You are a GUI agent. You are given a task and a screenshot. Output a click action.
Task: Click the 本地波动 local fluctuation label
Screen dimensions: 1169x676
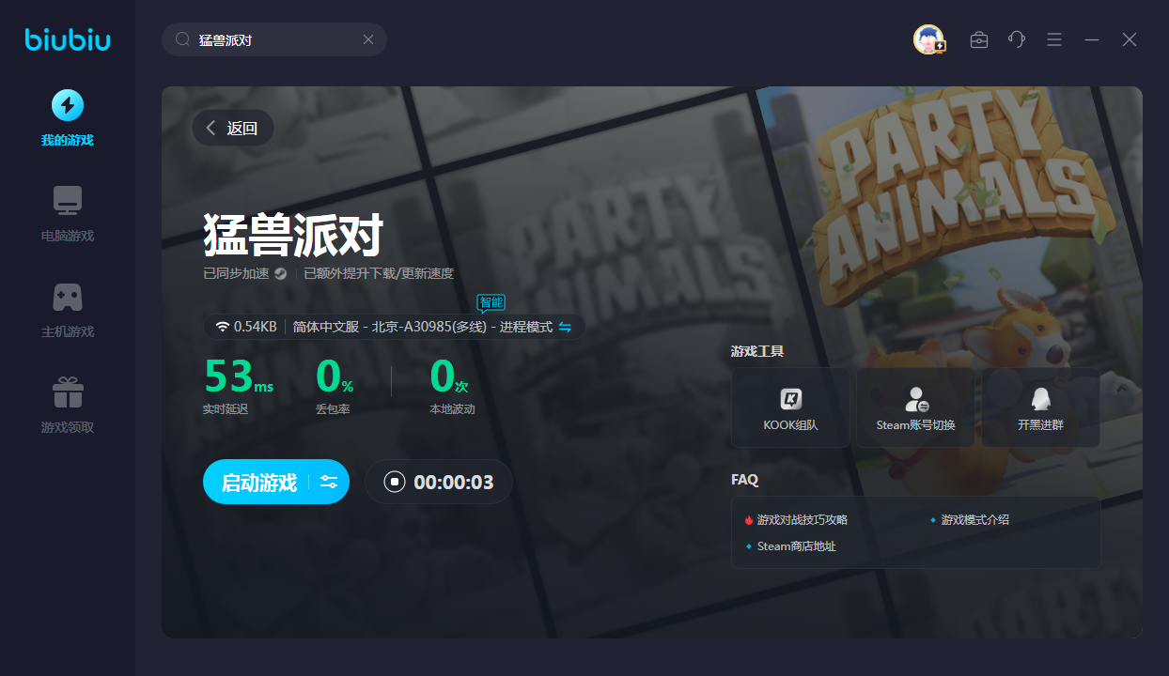tap(452, 409)
